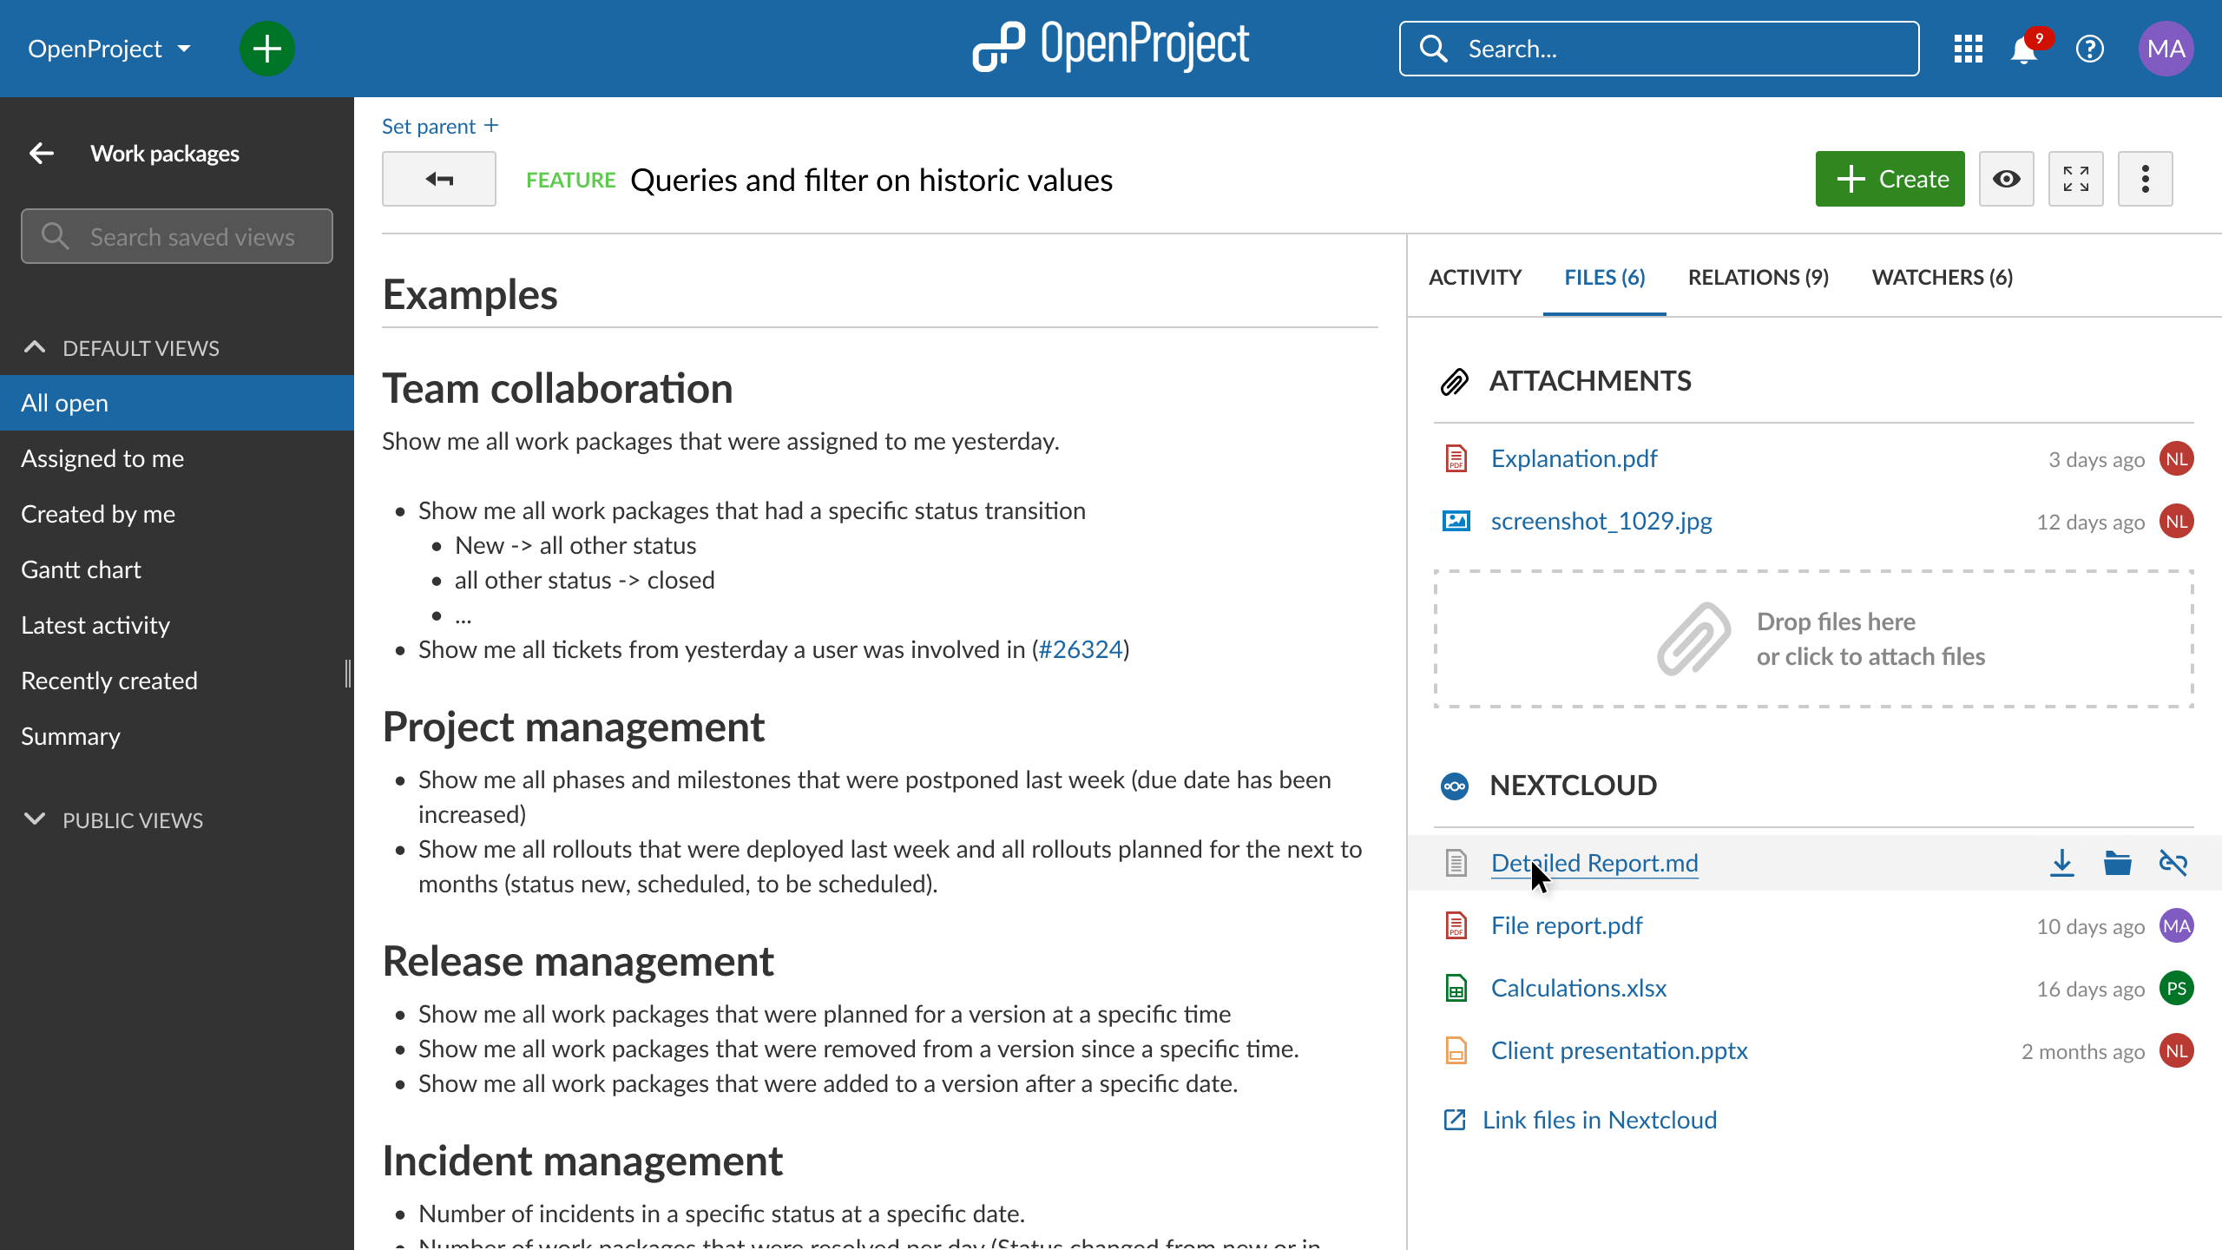Click the Nextcloud integration icon
Viewport: 2222px width, 1250px height.
1456,785
